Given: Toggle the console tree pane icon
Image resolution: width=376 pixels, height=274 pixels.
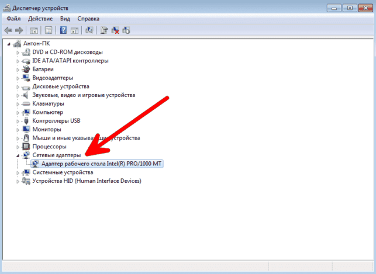Looking at the screenshot, I should tap(34, 30).
